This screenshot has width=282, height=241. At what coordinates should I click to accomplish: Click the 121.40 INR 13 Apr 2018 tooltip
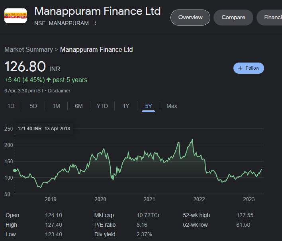[x=44, y=129]
